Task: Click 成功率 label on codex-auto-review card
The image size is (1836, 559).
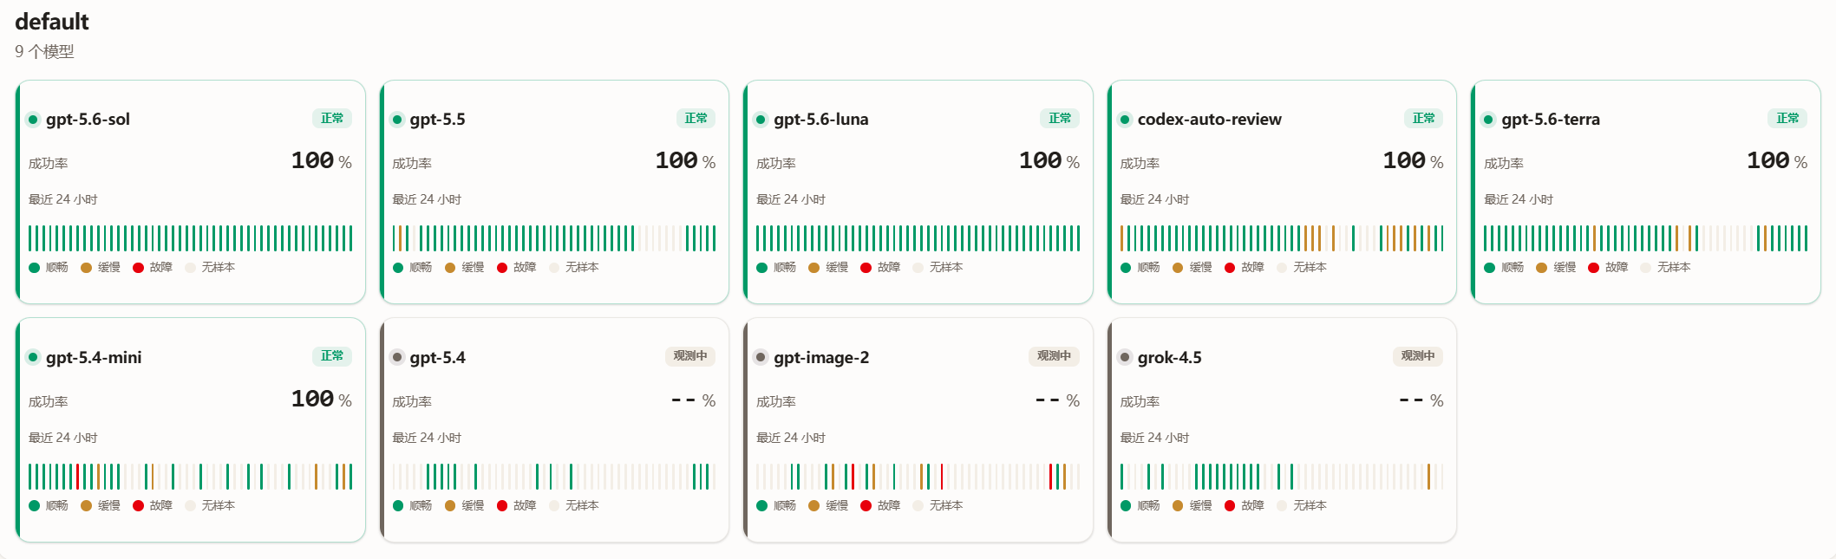Action: [x=1140, y=164]
